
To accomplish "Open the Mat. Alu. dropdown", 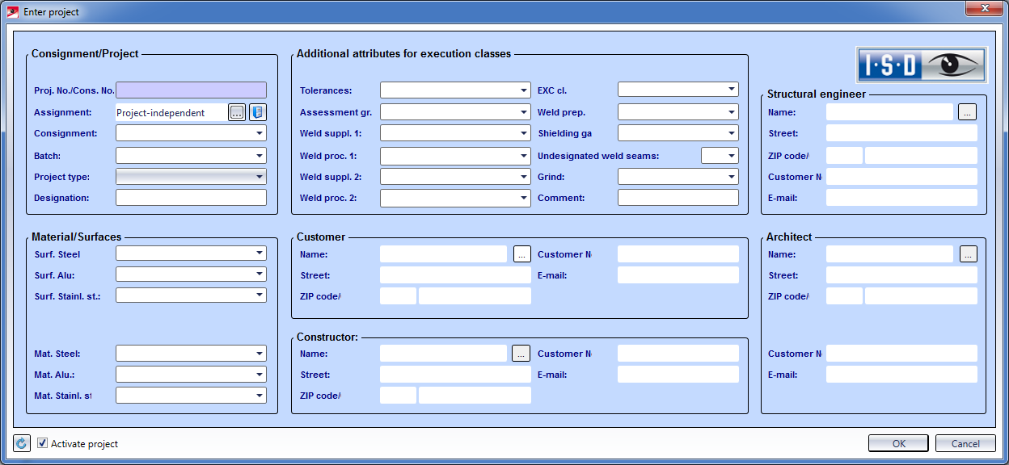I will [191, 375].
